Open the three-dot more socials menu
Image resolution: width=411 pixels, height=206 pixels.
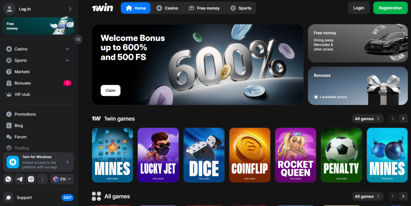point(42,179)
